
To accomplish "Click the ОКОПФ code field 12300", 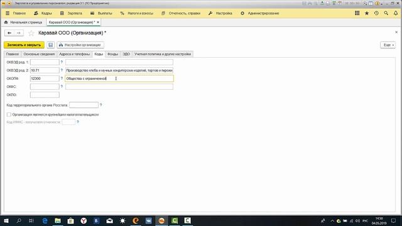I will (45, 78).
